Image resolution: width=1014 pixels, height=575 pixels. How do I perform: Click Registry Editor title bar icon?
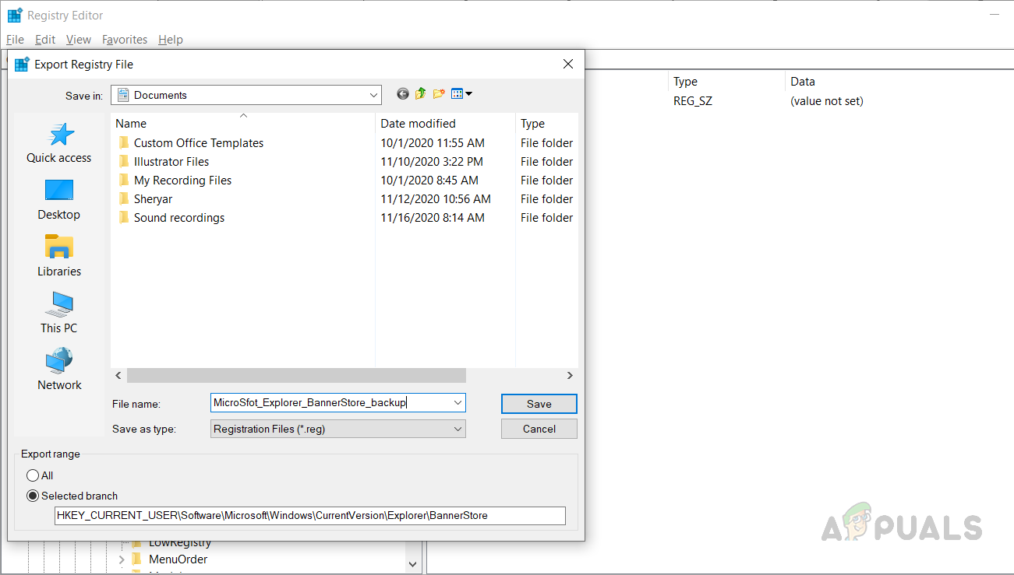point(15,16)
